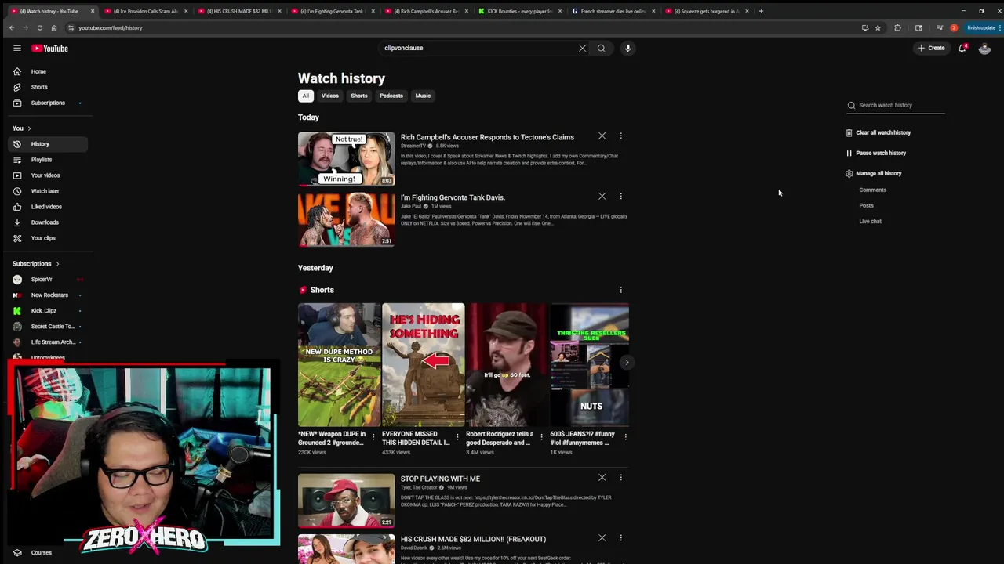Open Courses in the sidebar
Screen dimensions: 1004x564
pyautogui.click(x=46, y=553)
